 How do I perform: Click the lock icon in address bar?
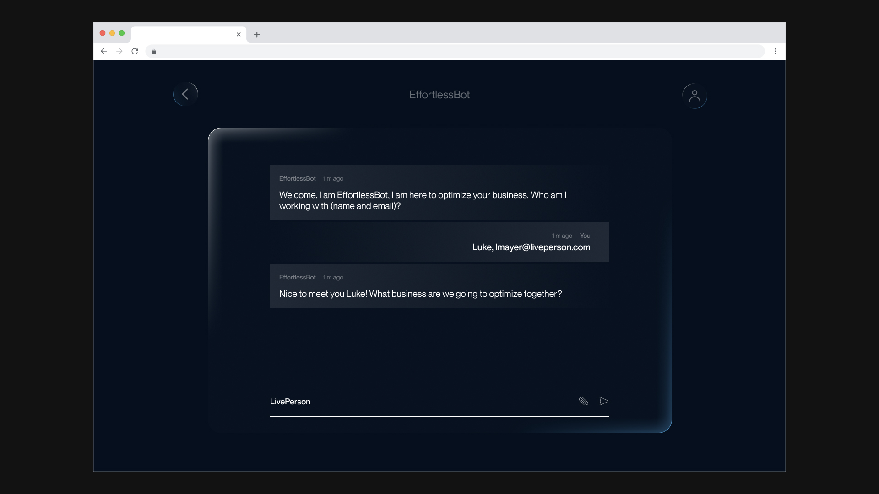coord(154,51)
